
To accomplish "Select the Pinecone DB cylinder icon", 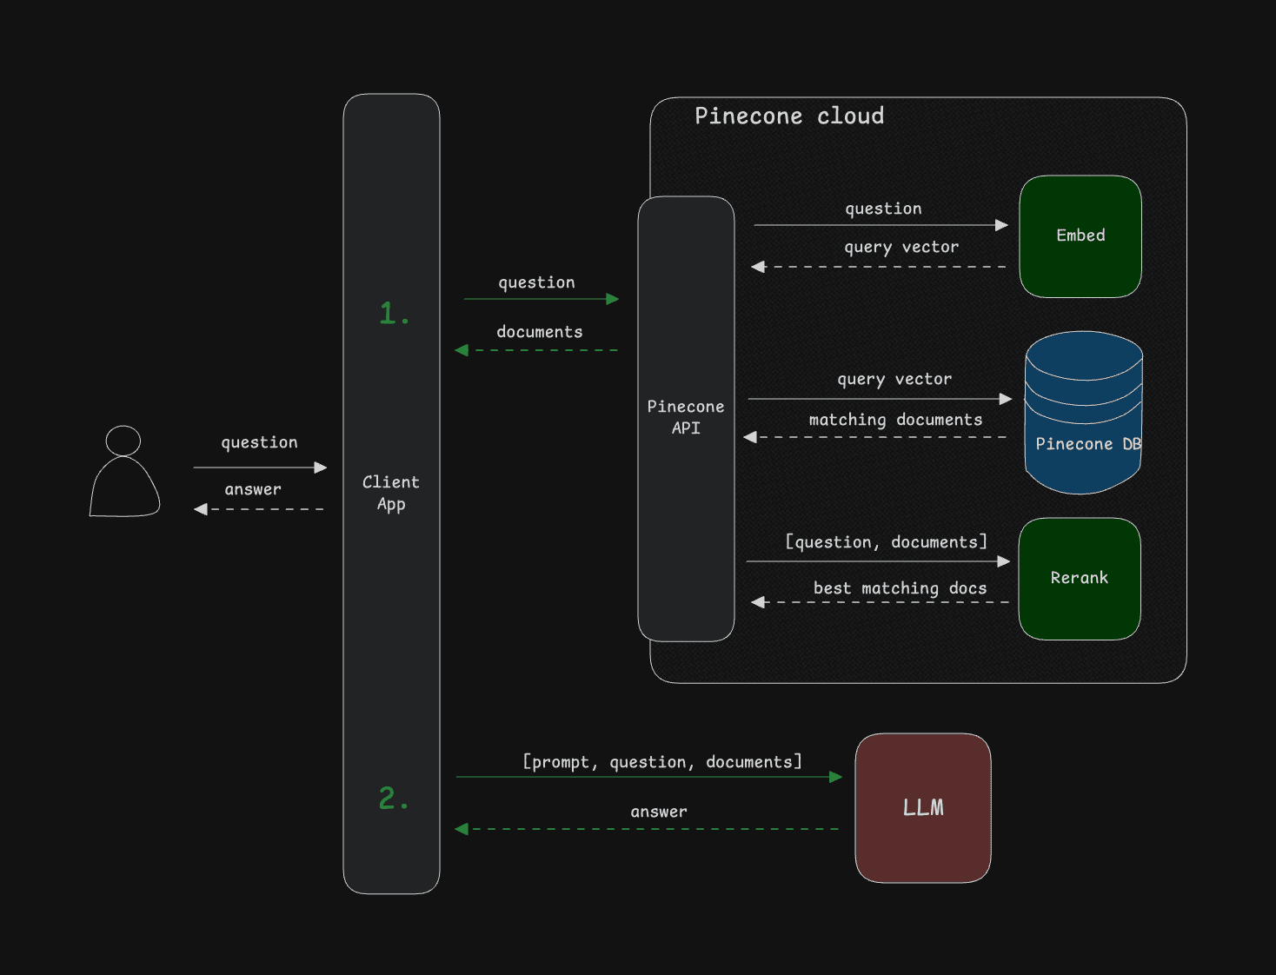I will (x=1083, y=412).
